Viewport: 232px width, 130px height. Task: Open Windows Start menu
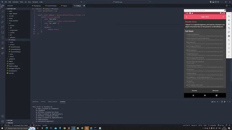coord(2,128)
